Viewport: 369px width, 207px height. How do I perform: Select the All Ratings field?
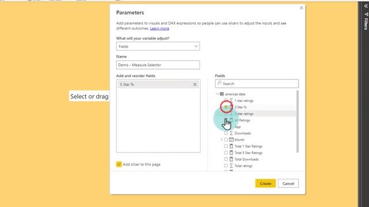click(242, 120)
